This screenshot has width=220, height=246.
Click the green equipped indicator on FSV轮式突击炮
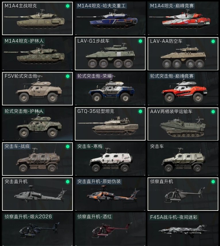(68, 76)
